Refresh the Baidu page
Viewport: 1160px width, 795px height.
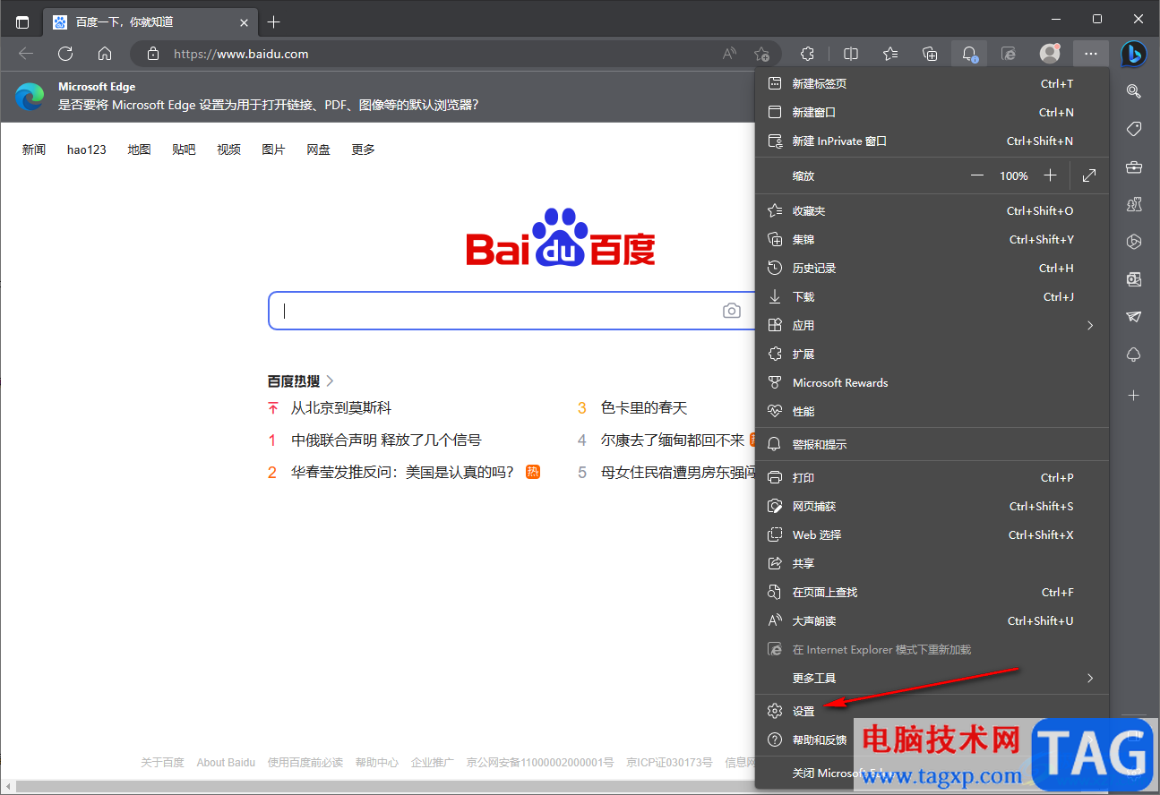(65, 54)
